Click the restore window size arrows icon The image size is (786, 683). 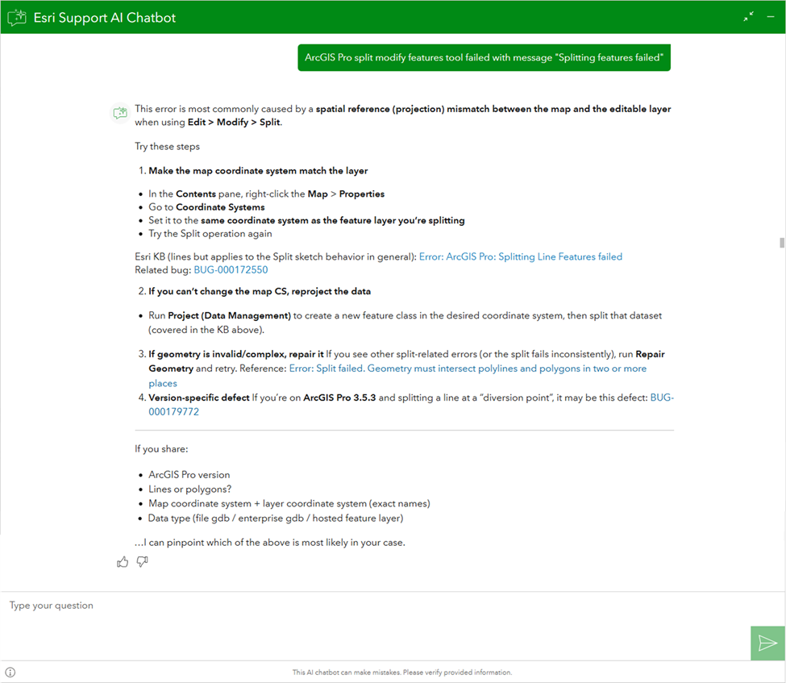[x=748, y=15]
